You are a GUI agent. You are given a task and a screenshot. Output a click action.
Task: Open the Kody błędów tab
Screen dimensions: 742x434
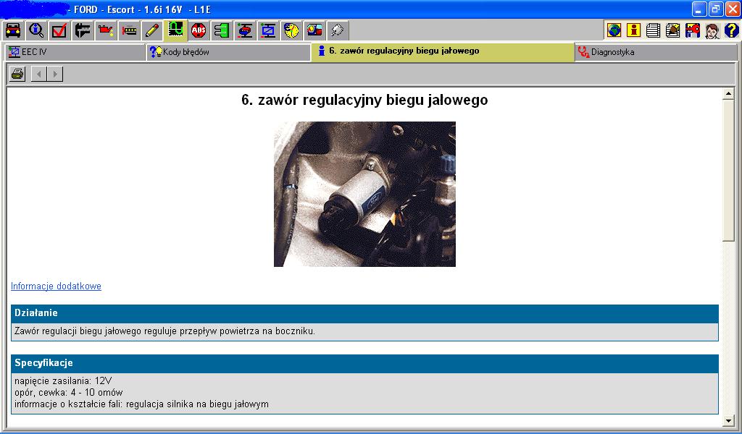228,52
